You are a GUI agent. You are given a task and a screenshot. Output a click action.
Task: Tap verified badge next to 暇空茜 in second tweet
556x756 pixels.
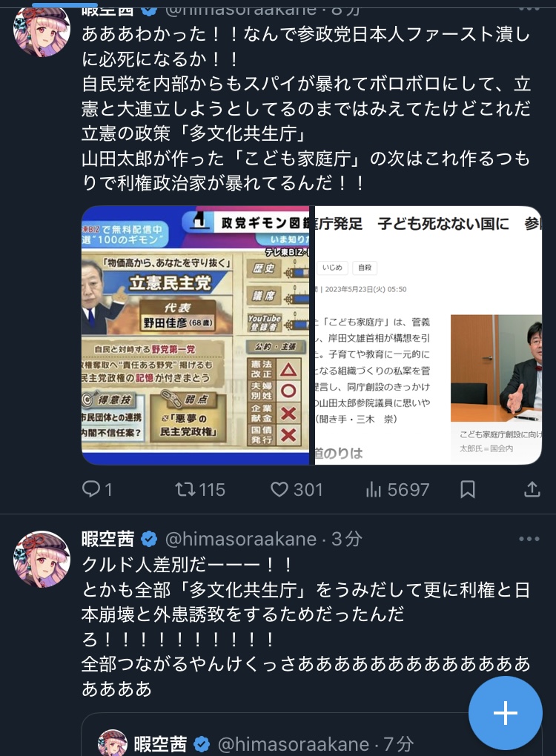(149, 539)
